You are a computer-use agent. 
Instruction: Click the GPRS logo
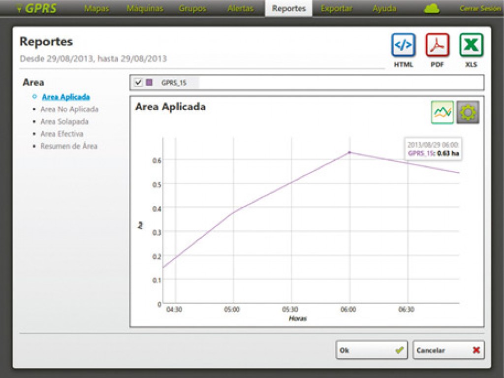click(x=37, y=8)
